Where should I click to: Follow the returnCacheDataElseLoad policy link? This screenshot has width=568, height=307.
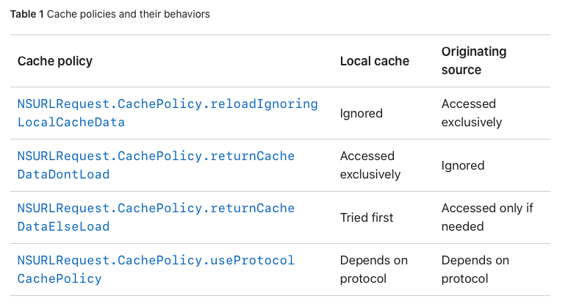point(156,209)
